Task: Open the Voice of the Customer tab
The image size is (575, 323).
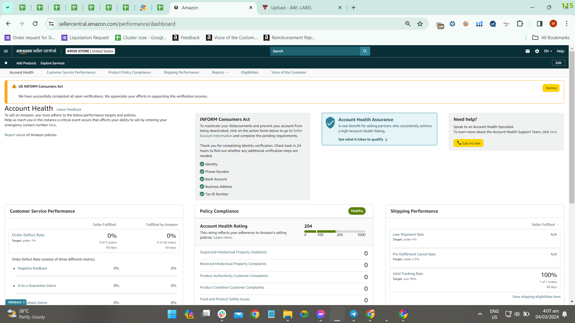Action: coord(289,72)
